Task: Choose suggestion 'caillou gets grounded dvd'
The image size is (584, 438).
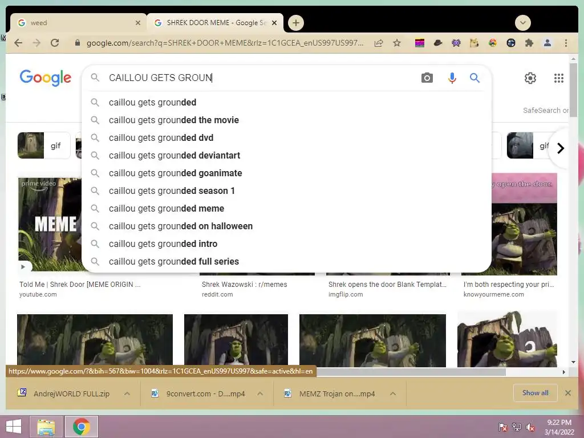Action: (x=286, y=138)
